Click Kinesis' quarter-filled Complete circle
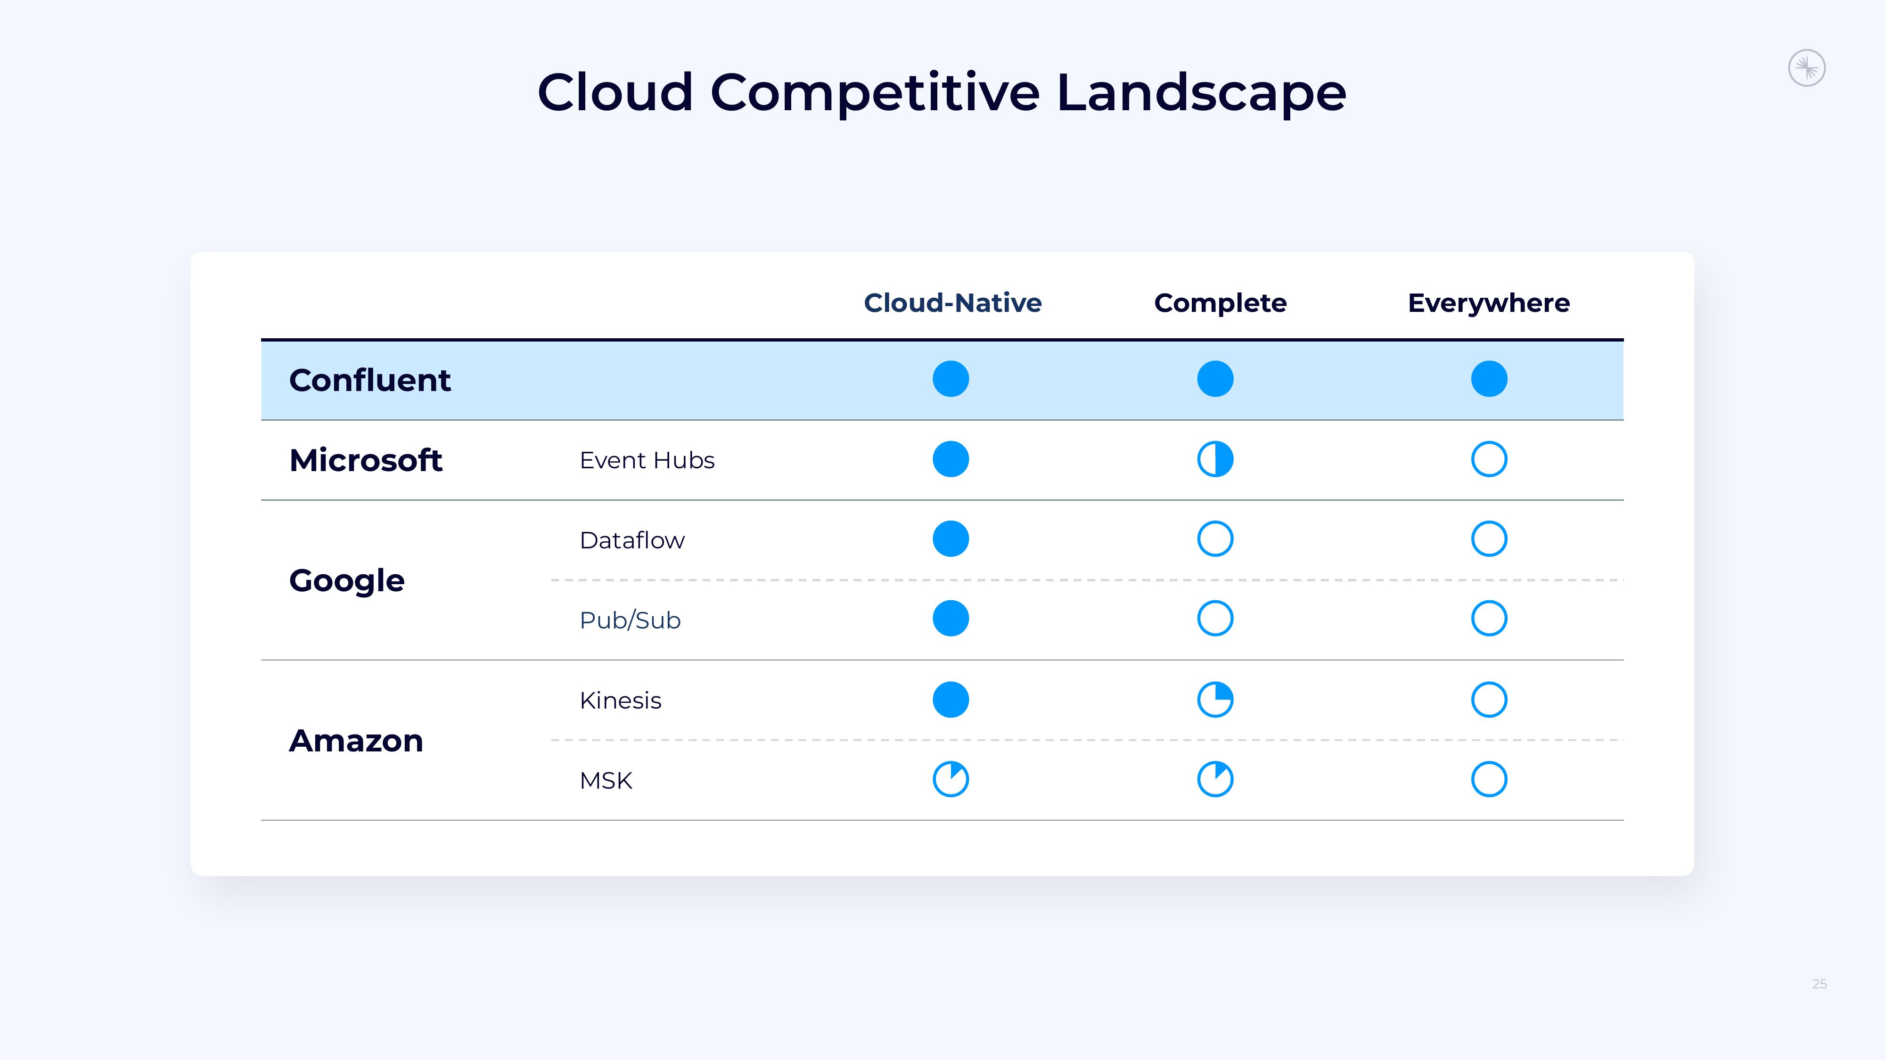The height and width of the screenshot is (1060, 1885). [x=1215, y=700]
